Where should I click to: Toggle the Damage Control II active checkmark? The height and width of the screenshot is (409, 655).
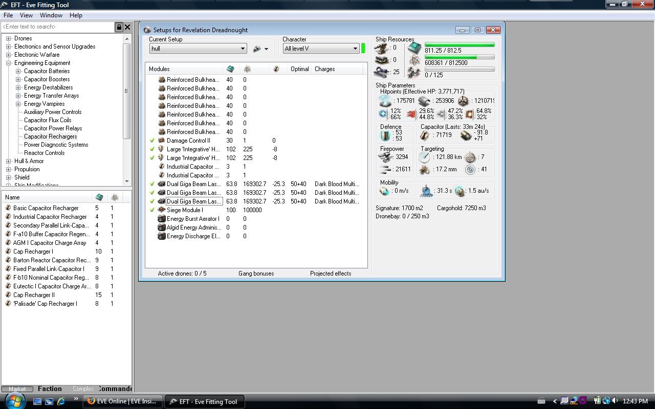(152, 141)
